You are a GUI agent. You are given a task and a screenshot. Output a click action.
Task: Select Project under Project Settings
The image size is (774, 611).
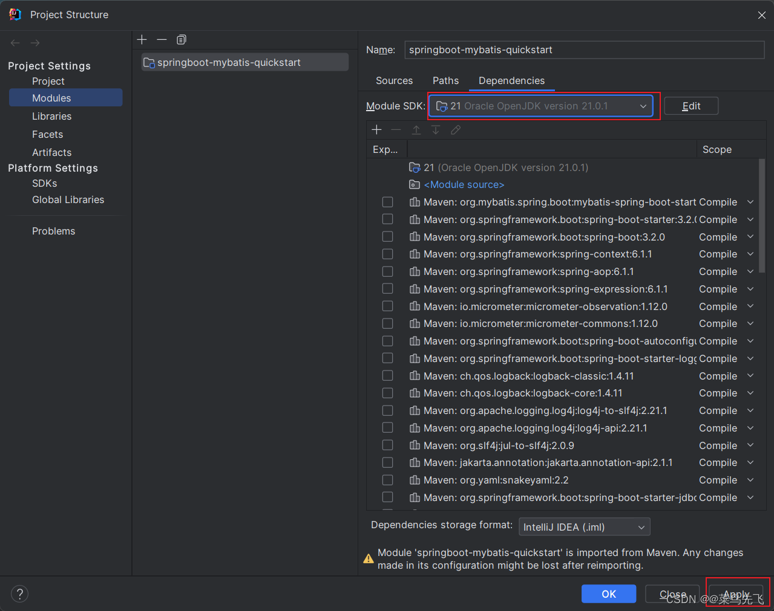click(48, 81)
